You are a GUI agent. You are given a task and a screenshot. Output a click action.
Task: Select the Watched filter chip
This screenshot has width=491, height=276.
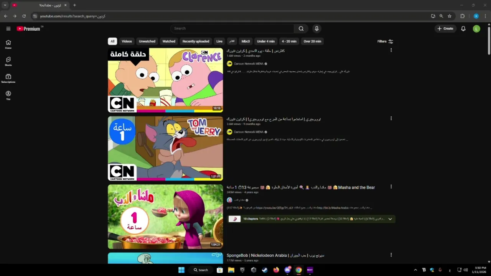[x=169, y=41]
